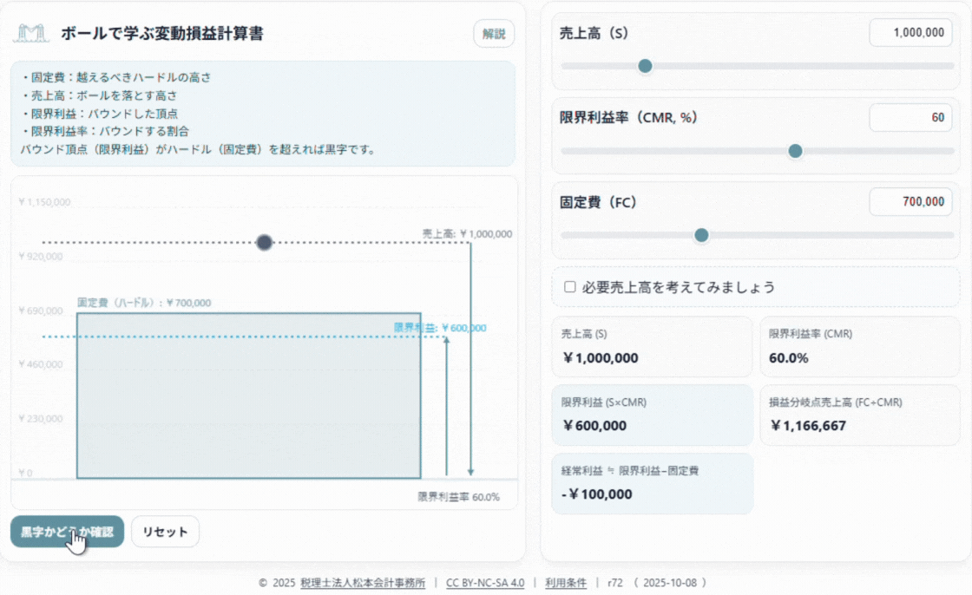Image resolution: width=972 pixels, height=595 pixels.
Task: Focus the 固定費 input showing 700,000
Action: (910, 202)
